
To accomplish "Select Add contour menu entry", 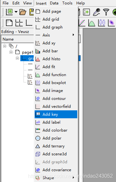I will (x=56, y=99).
